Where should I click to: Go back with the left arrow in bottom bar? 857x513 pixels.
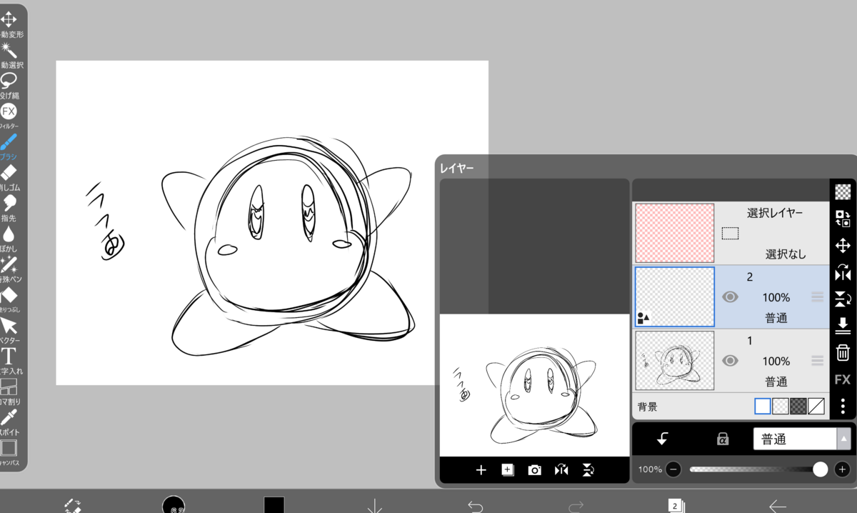(x=778, y=507)
